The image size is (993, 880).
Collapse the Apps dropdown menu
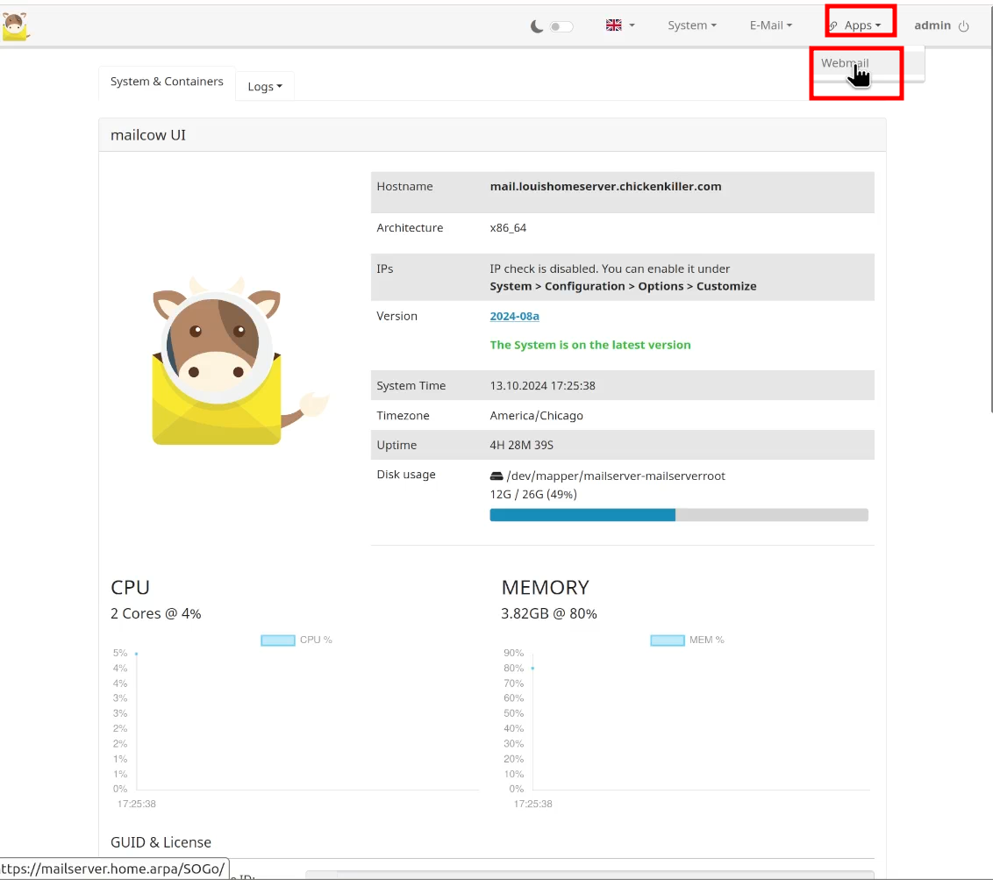[862, 25]
